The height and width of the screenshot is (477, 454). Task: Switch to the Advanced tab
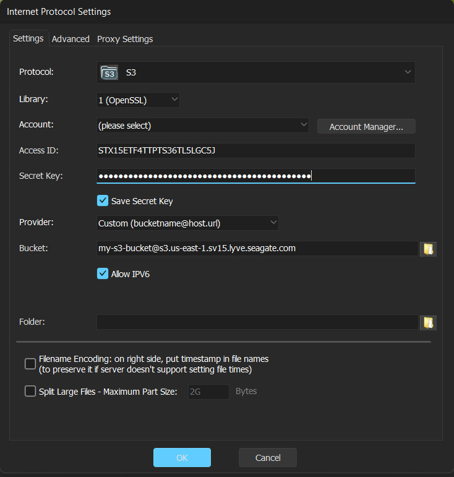click(x=71, y=39)
